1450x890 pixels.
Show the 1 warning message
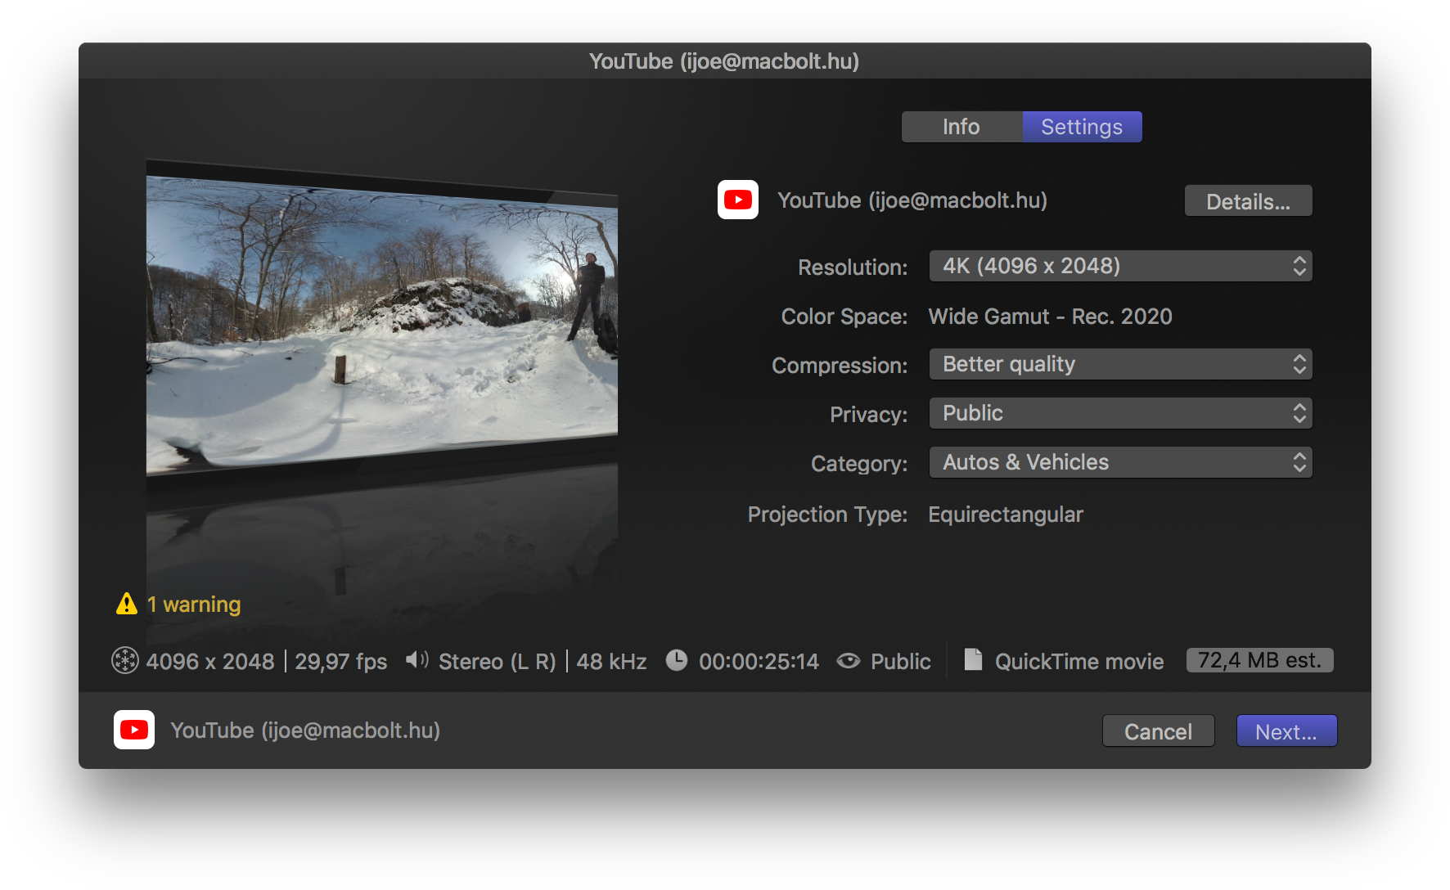pyautogui.click(x=194, y=605)
